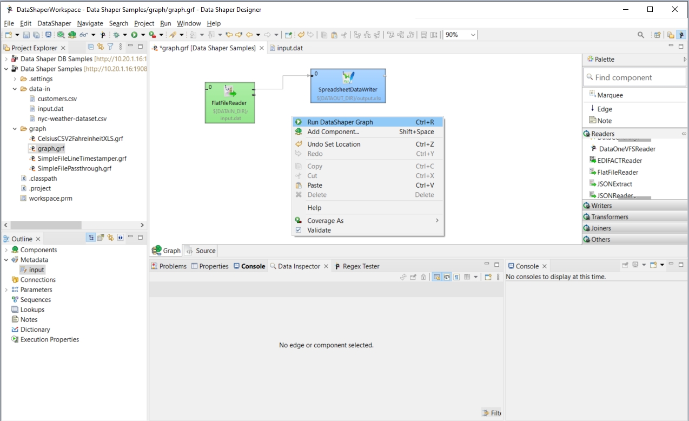Open the Regex Tester tab
The image size is (689, 421).
pyautogui.click(x=357, y=266)
